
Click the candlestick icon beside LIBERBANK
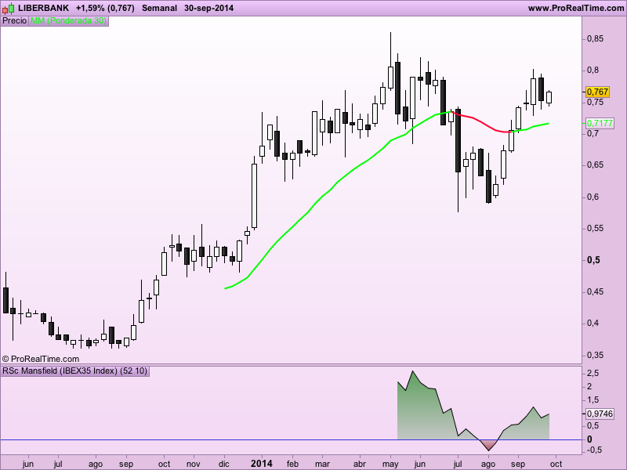(9, 8)
